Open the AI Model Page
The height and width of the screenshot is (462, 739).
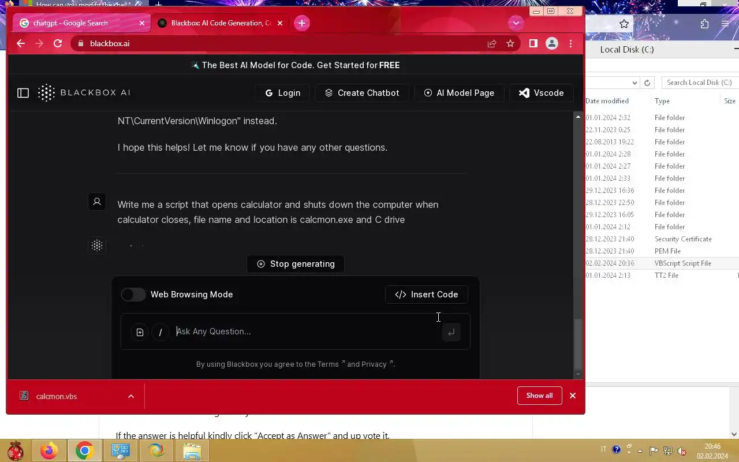(459, 93)
